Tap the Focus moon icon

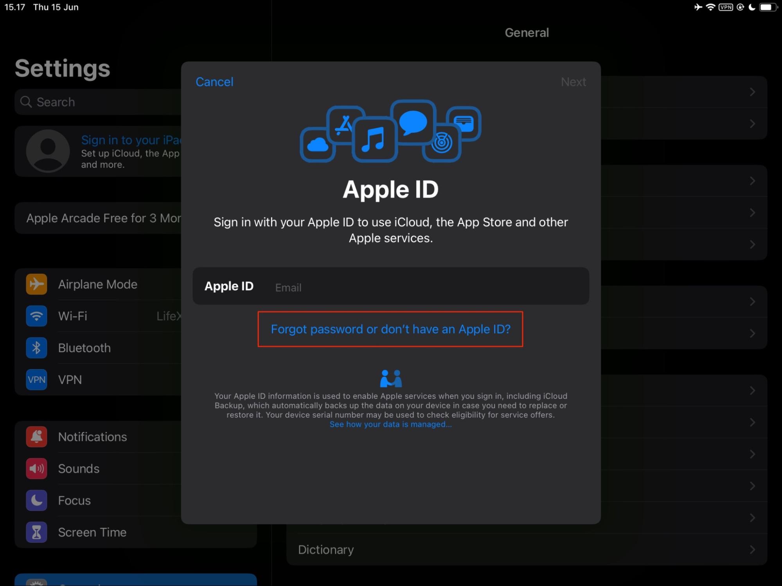coord(36,500)
